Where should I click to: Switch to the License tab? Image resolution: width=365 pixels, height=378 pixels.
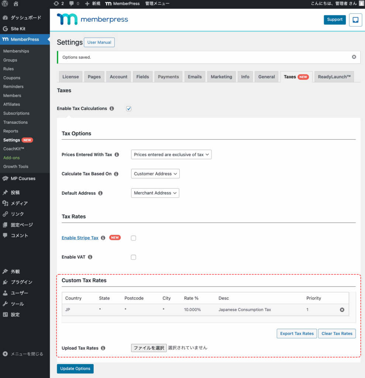[70, 77]
